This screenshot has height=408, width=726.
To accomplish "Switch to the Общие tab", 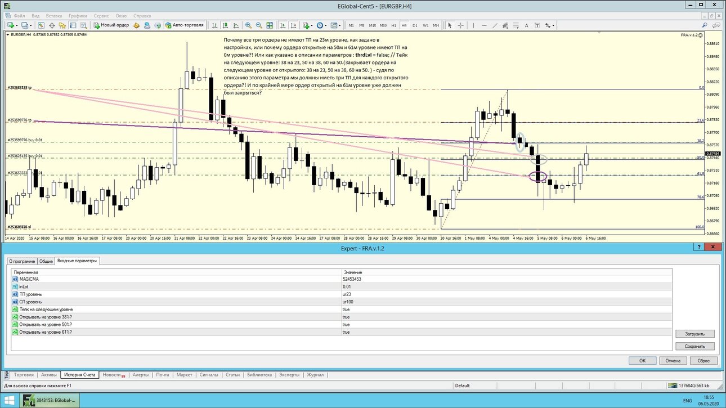I will 46,261.
